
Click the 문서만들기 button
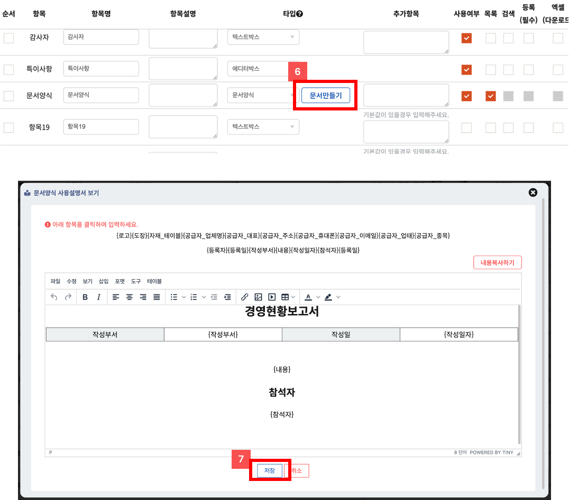pos(325,95)
